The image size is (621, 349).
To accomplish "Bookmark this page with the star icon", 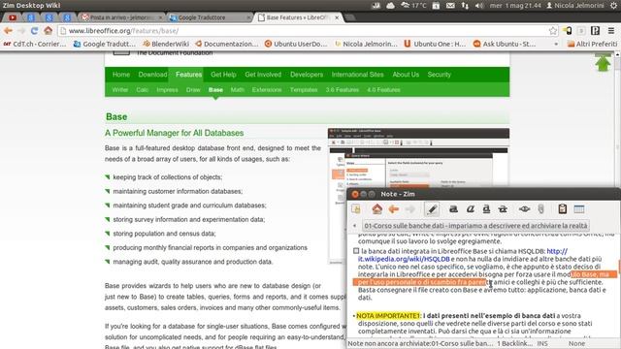I will point(553,31).
